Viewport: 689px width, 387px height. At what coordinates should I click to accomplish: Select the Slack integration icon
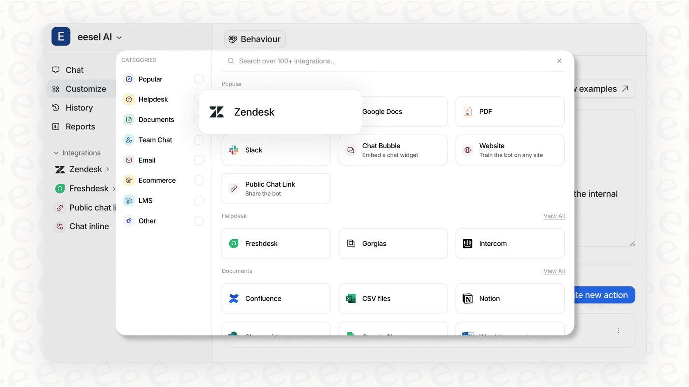[x=234, y=150]
